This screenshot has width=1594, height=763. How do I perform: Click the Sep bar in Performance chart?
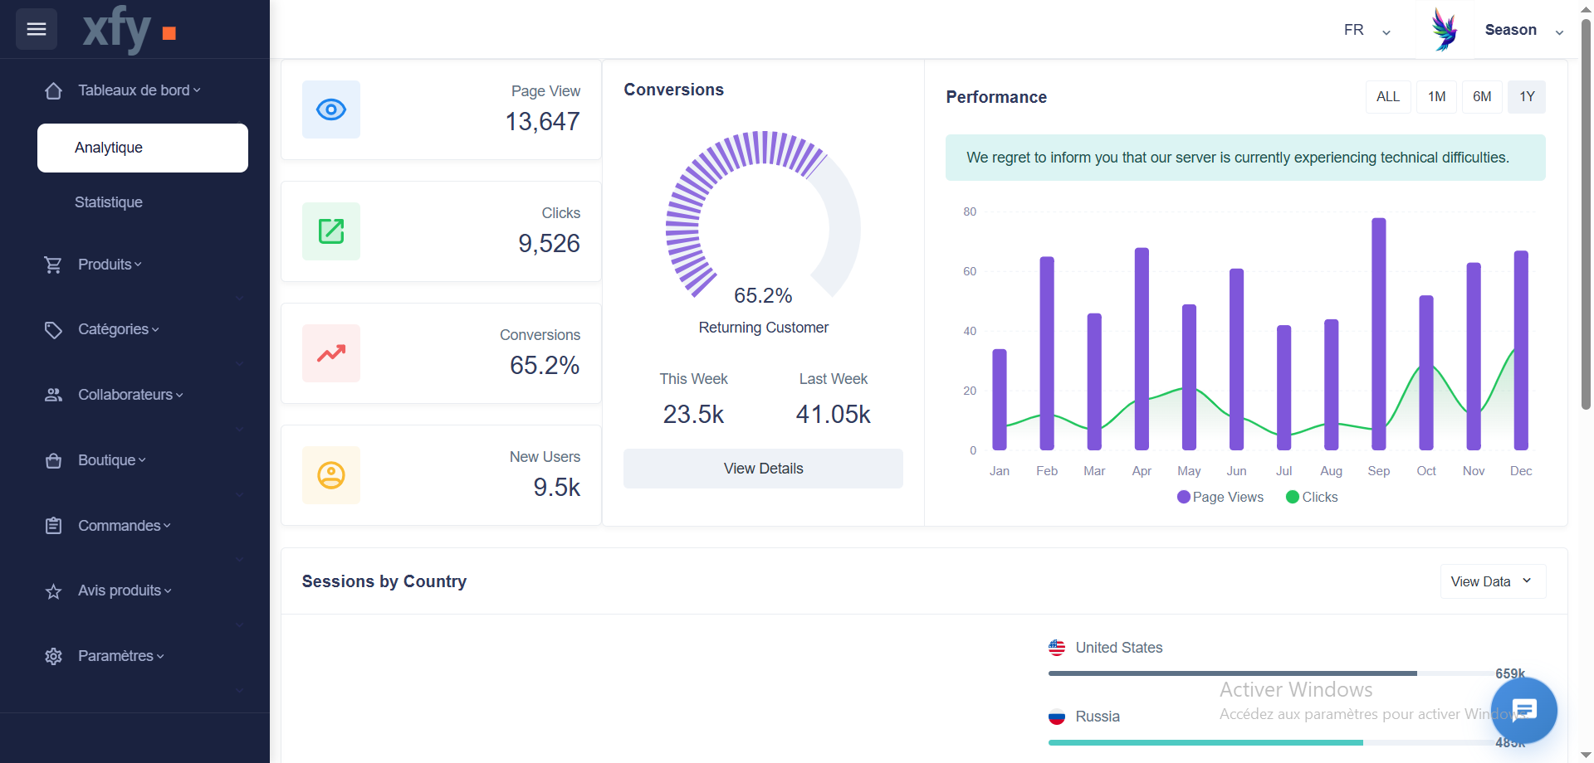coord(1379,334)
